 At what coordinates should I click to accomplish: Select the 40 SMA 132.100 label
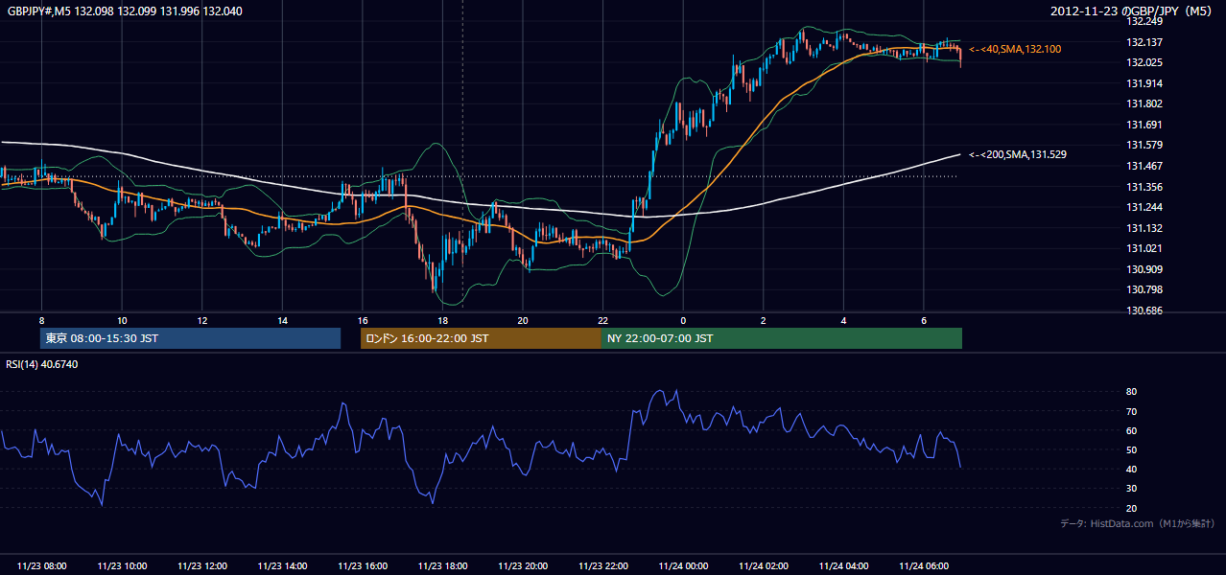[x=1015, y=49]
